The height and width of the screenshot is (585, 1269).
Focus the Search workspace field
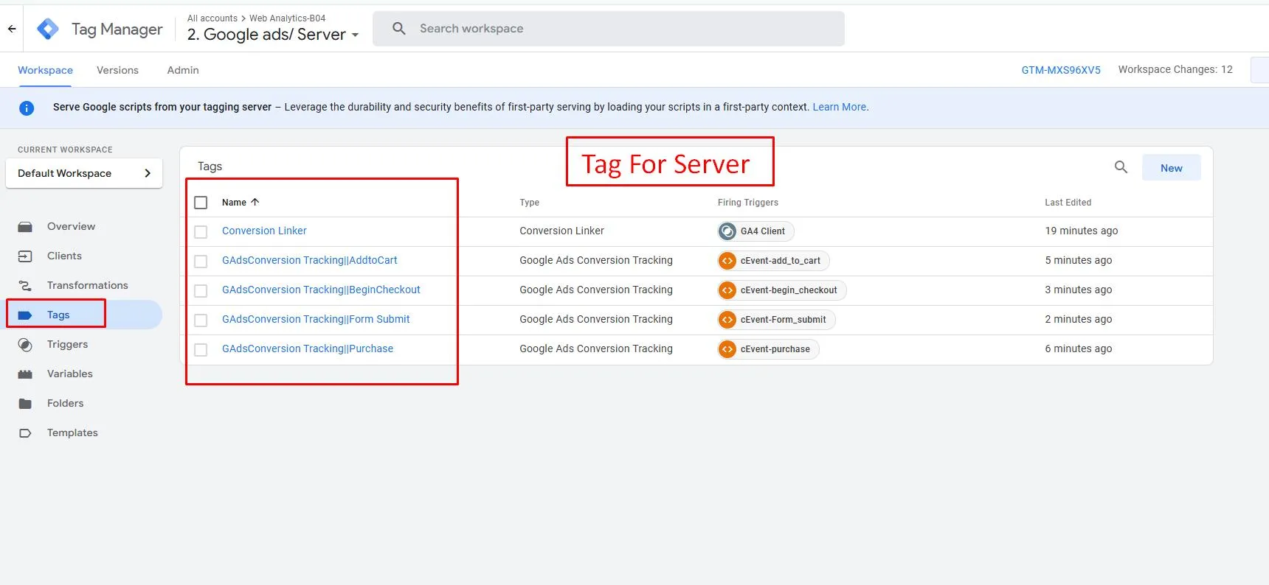coord(609,29)
